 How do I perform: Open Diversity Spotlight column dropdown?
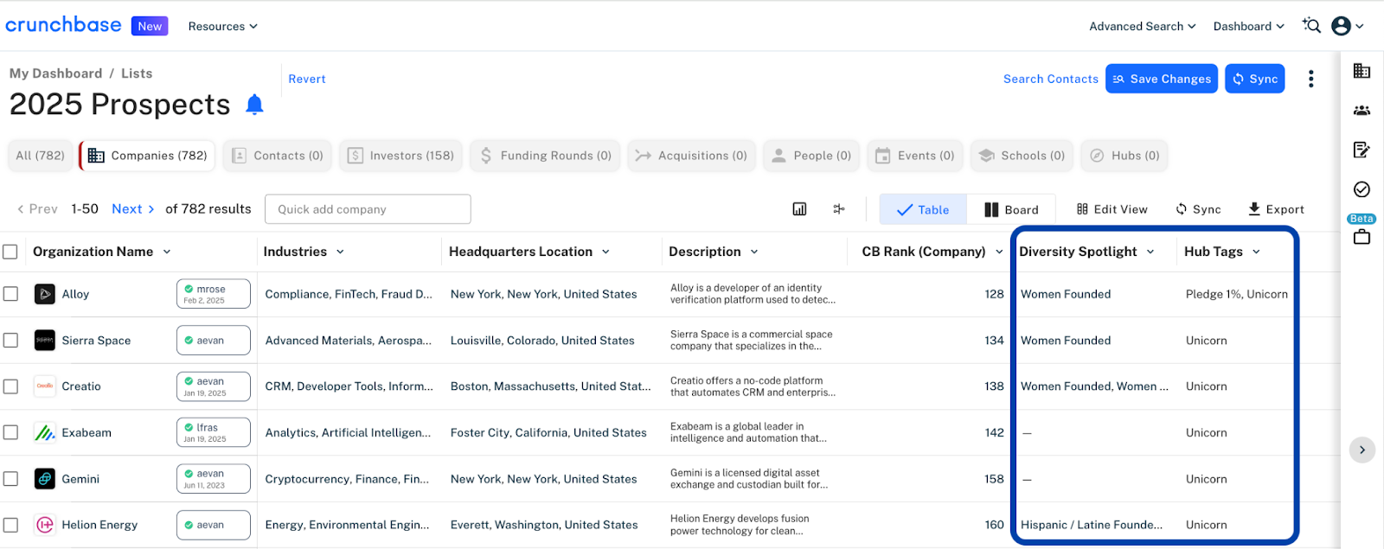coord(1150,252)
